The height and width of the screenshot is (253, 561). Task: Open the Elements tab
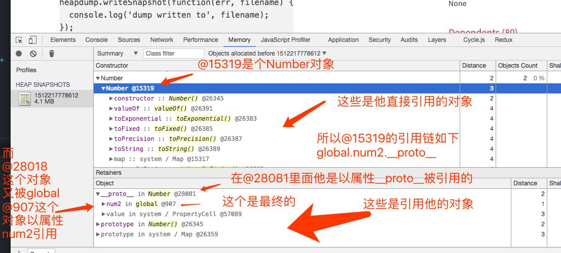tap(63, 40)
